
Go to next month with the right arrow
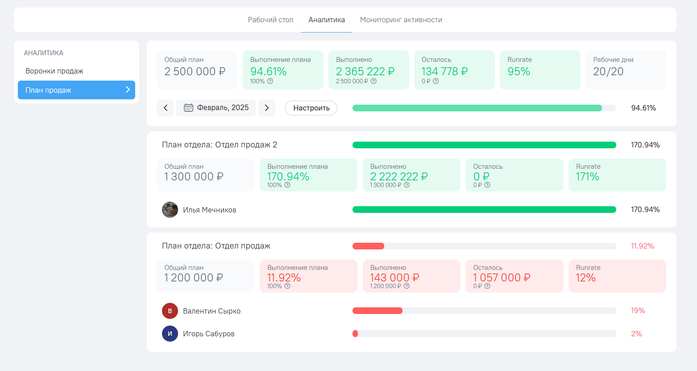[x=266, y=108]
